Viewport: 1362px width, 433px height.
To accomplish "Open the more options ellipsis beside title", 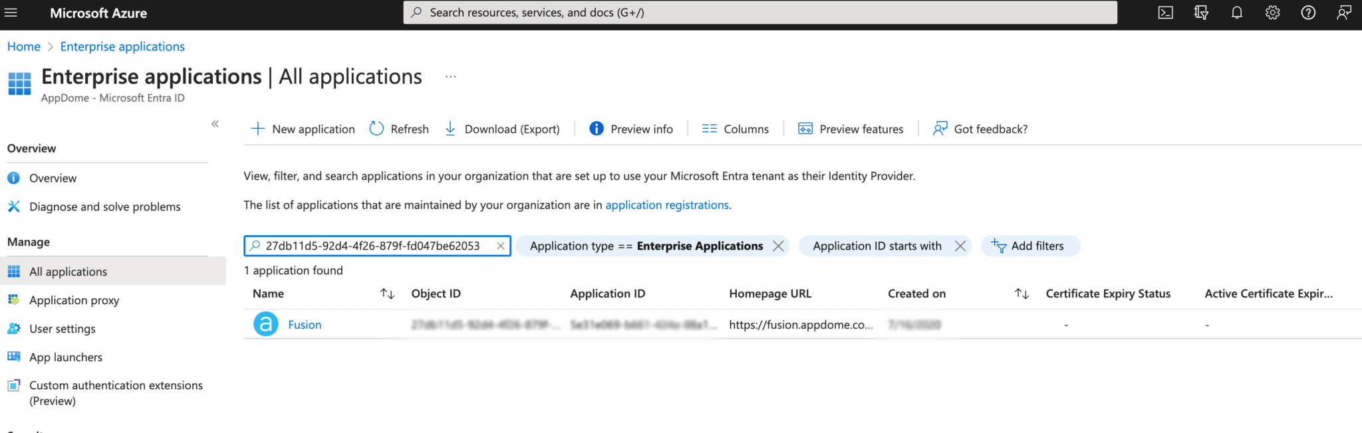I will click(450, 77).
